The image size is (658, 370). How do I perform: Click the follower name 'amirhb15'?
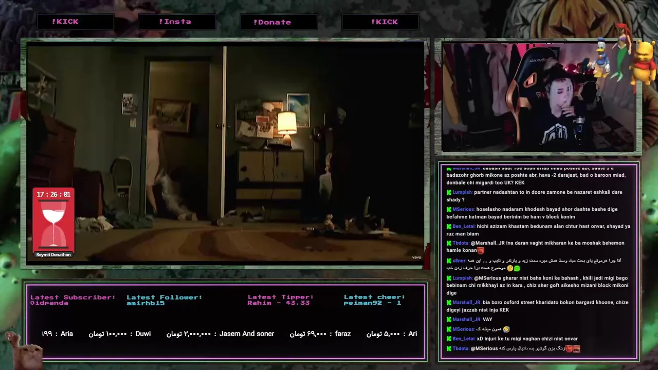145,303
